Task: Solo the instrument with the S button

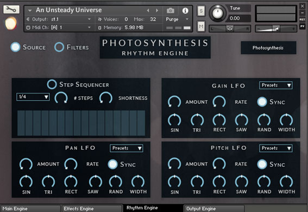Action: [201, 11]
